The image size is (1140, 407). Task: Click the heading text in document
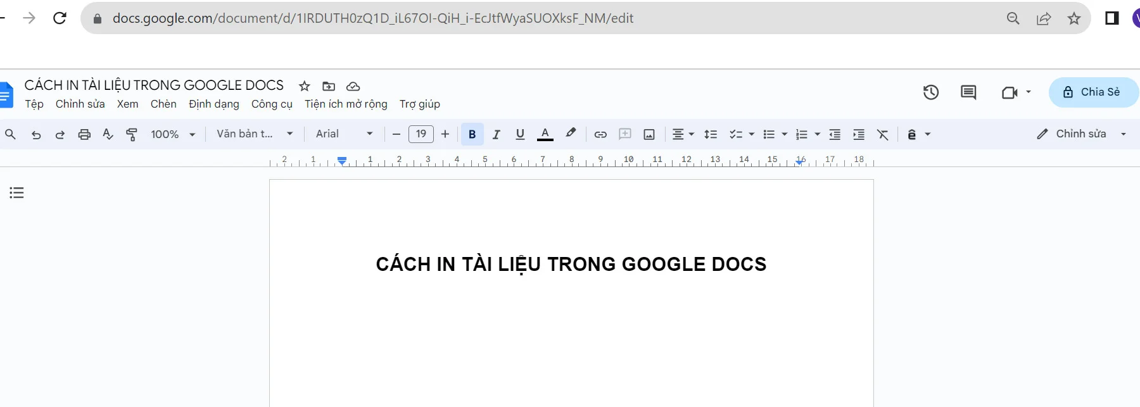tap(571, 264)
